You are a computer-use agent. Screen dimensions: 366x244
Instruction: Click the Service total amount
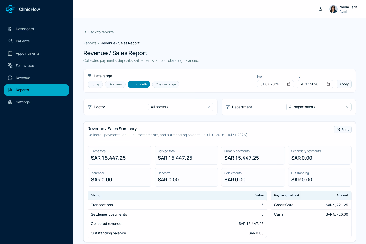coord(175,158)
